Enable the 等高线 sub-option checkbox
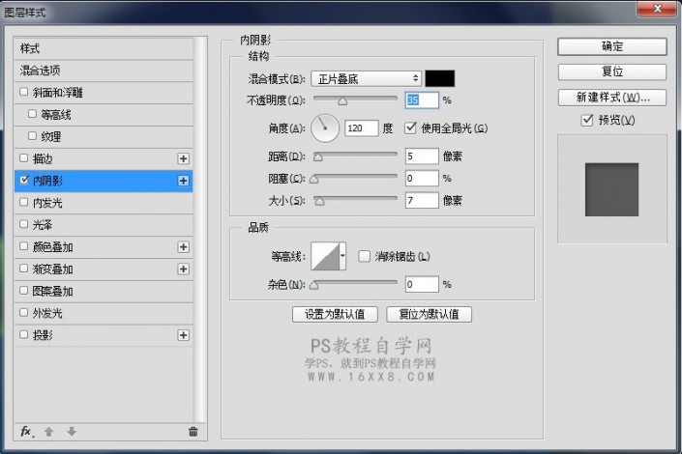The image size is (682, 454). click(x=32, y=114)
